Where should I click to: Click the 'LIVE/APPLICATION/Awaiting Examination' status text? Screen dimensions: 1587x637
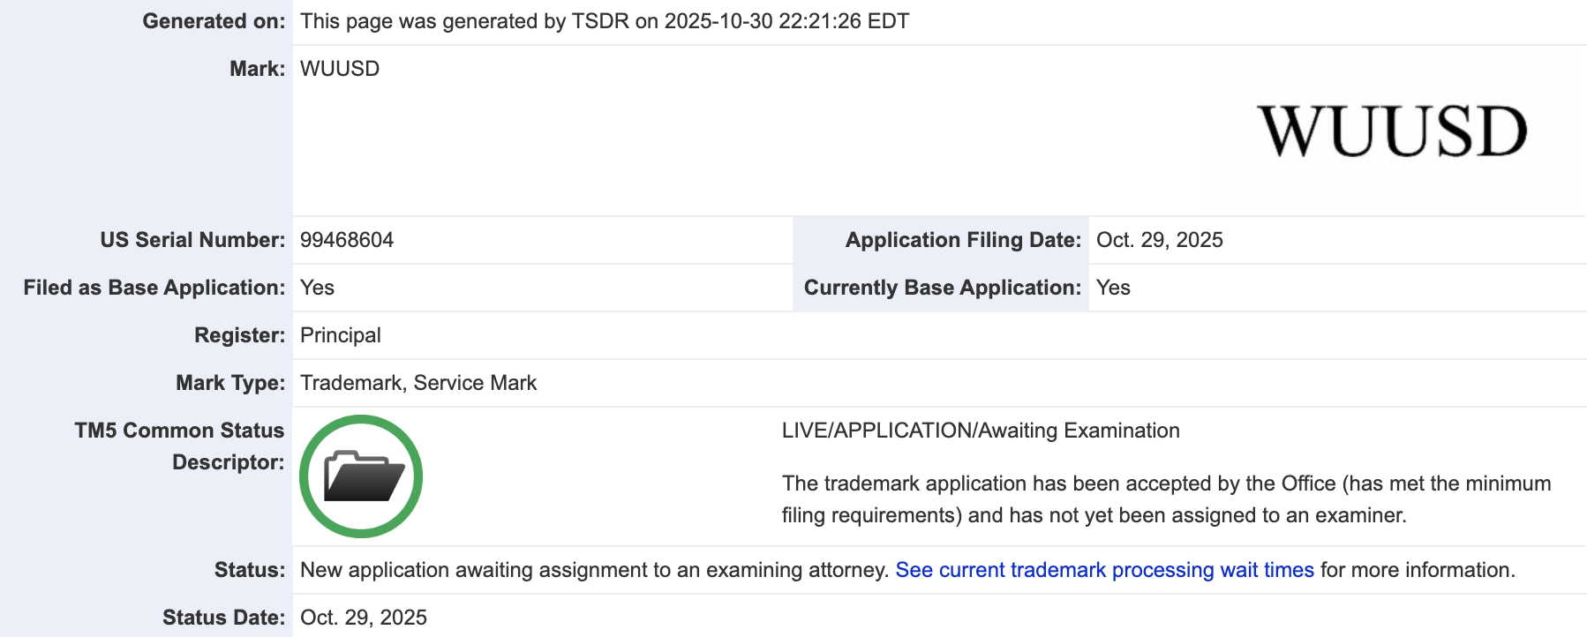tap(981, 431)
